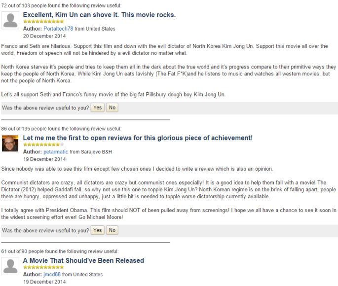Click petarmatic's profile photo thumbnail

click(10, 143)
